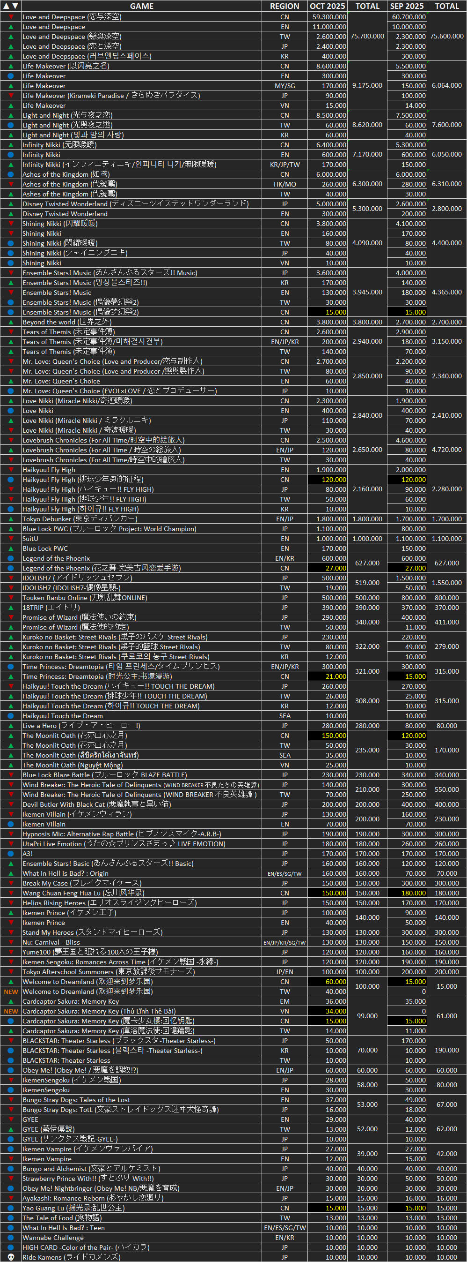Select the 3.945.000 Ensemble Stars total
467x1262 pixels.
[x=367, y=292]
